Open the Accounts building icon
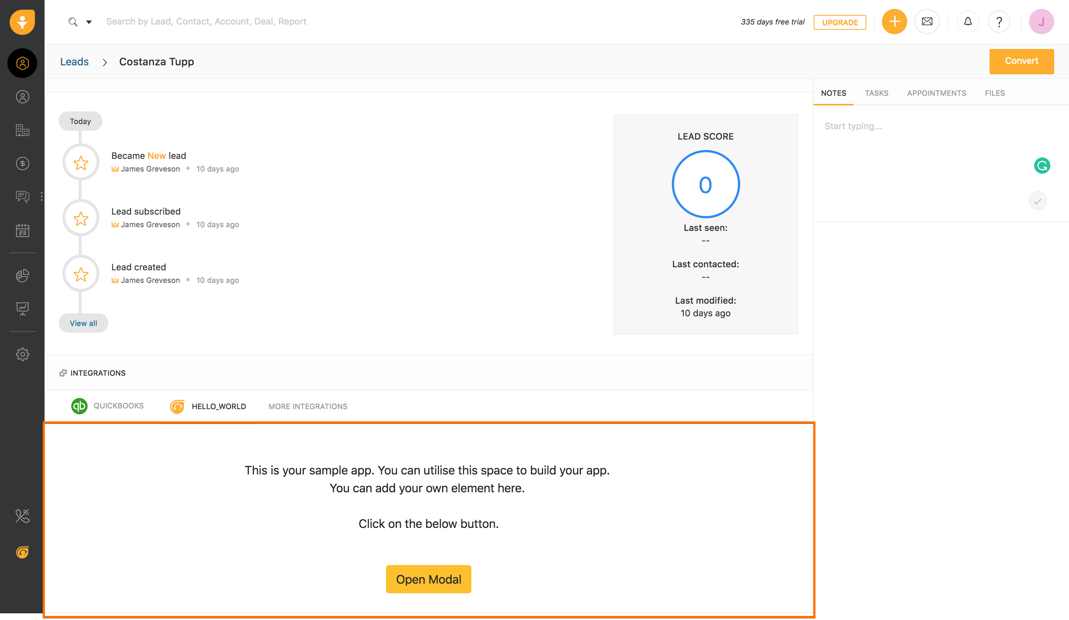The height and width of the screenshot is (620, 1069). coord(23,130)
